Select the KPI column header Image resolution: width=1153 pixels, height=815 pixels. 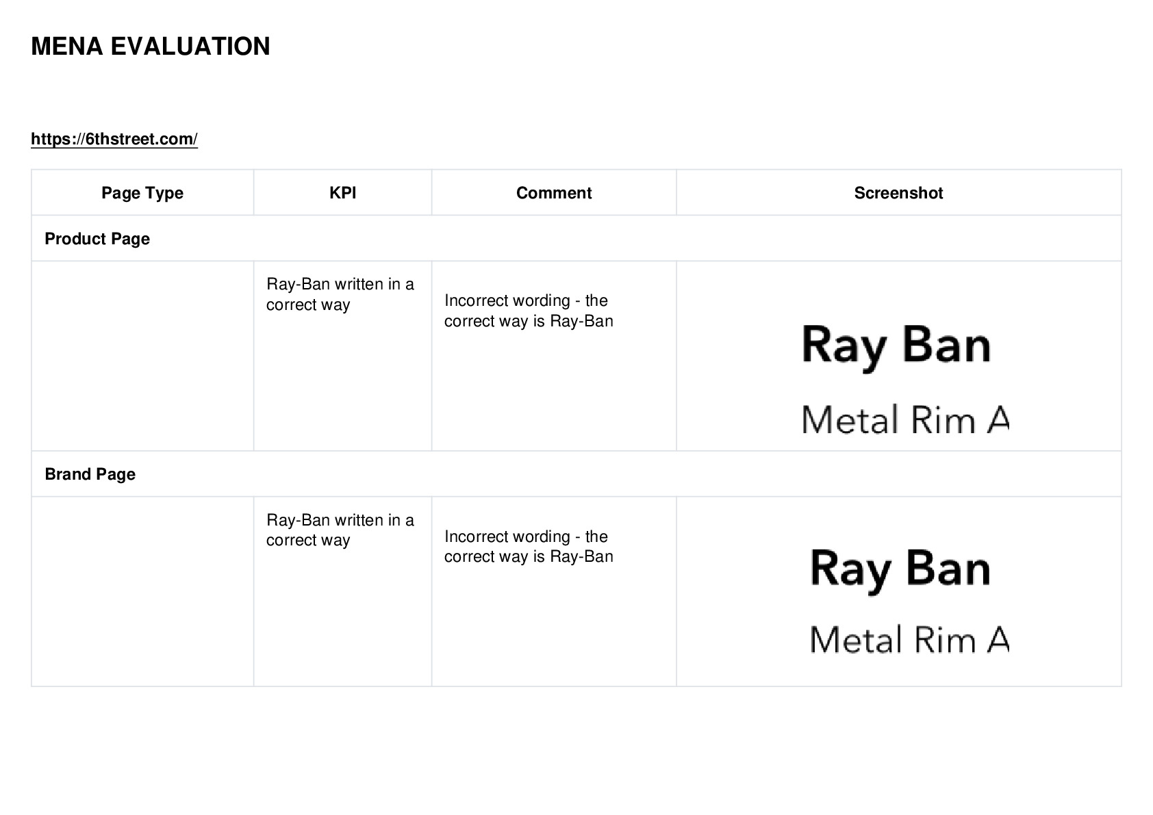342,193
